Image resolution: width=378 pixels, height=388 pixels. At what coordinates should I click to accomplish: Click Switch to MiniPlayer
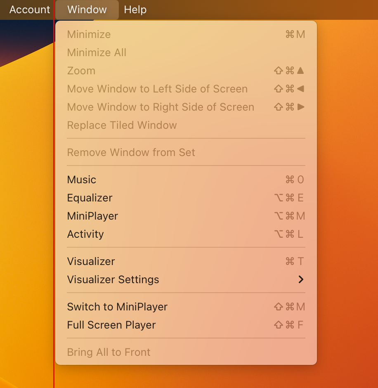tap(186, 307)
